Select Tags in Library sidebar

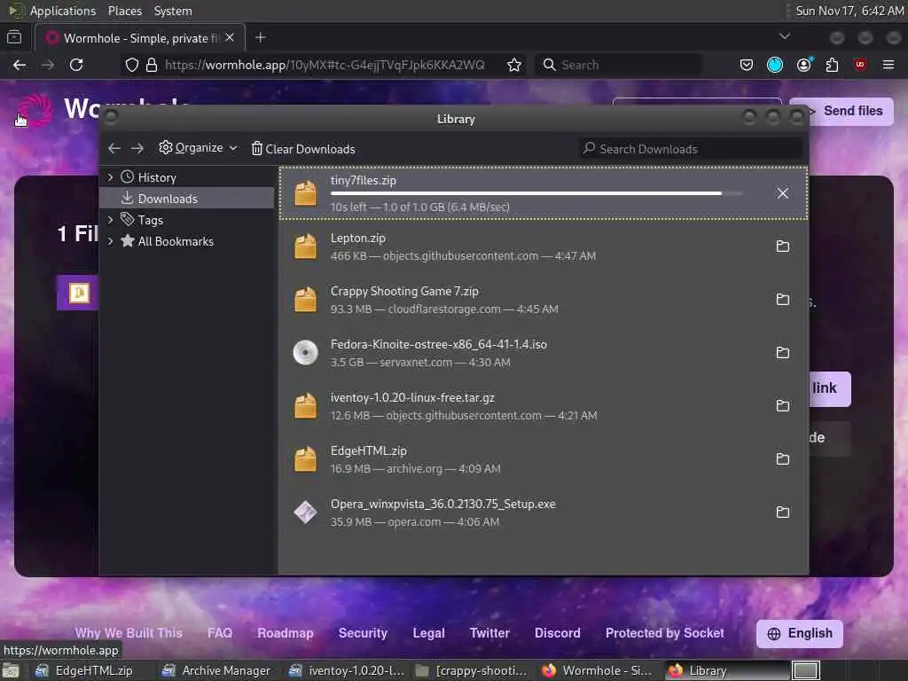[x=186, y=220]
